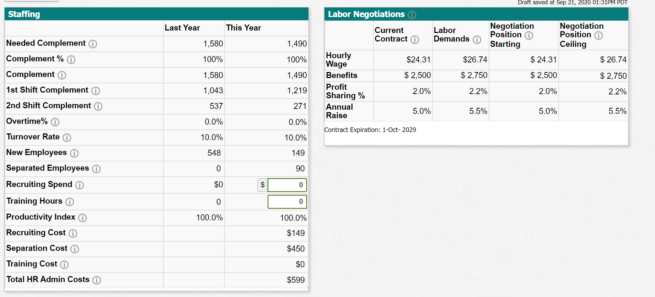This screenshot has height=297, width=655.
Task: Open the Turnover Rate info icon
Action: tap(67, 138)
